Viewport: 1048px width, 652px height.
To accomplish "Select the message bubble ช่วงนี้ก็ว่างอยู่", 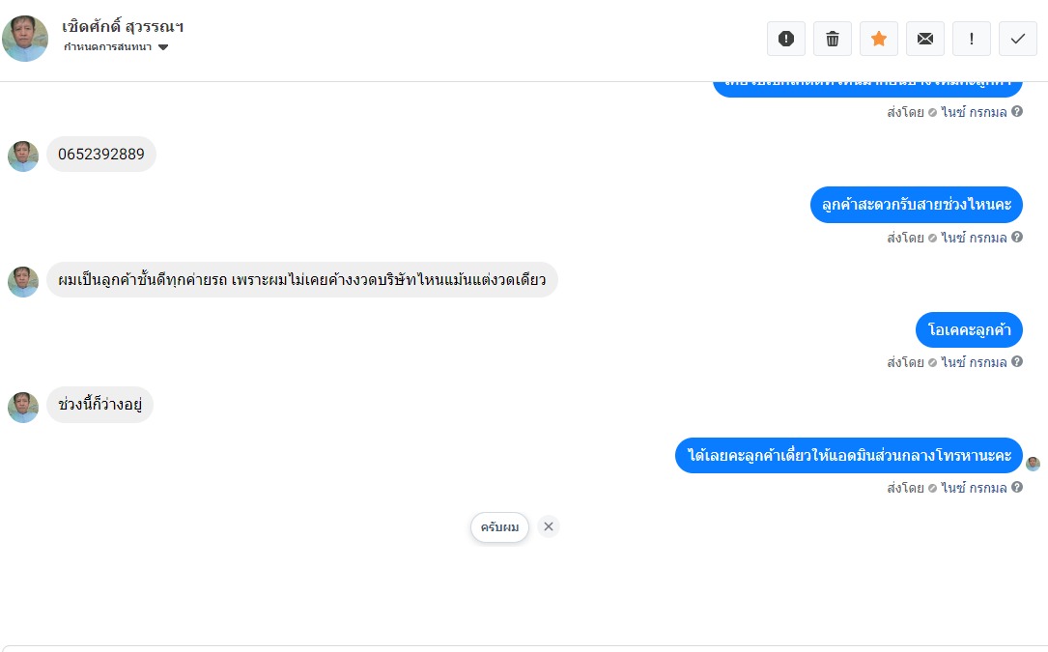I will pos(99,405).
